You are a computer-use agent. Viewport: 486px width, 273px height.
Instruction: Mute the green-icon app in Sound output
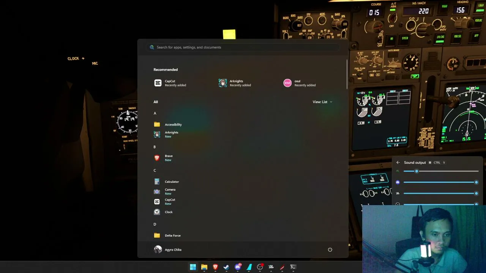pos(398,171)
